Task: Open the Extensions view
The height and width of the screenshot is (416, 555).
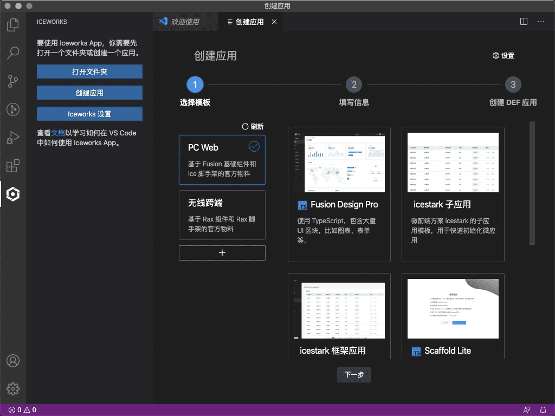Action: pos(13,166)
